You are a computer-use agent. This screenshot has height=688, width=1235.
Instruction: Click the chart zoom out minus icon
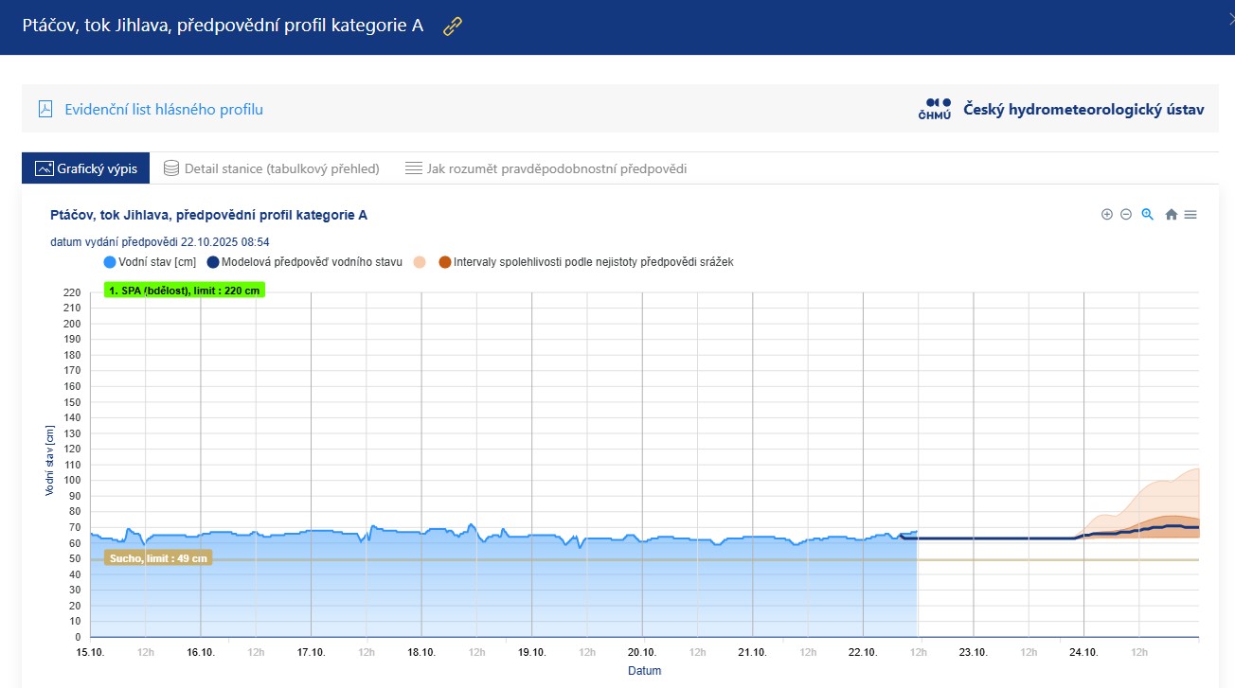[x=1126, y=215]
